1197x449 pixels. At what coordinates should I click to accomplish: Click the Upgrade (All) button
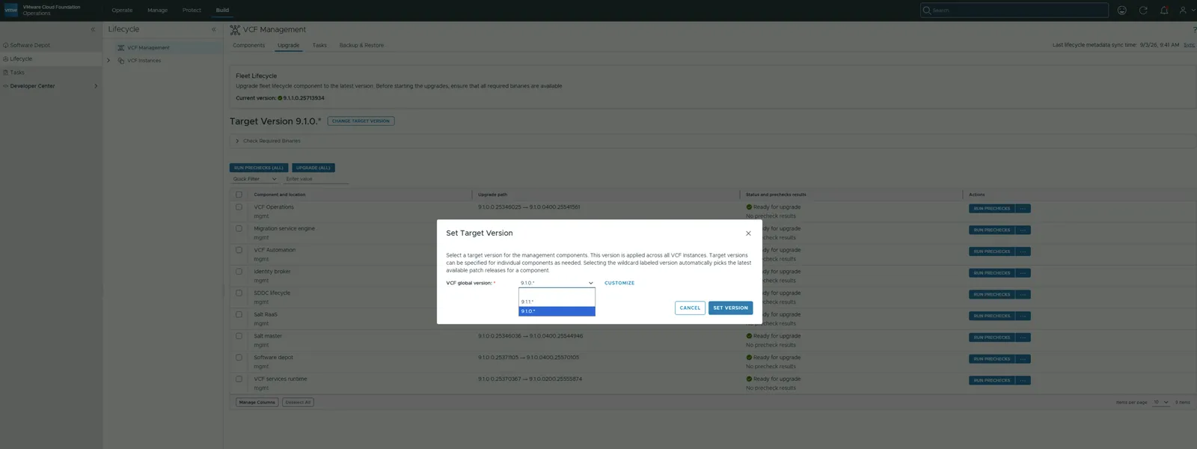pos(313,168)
